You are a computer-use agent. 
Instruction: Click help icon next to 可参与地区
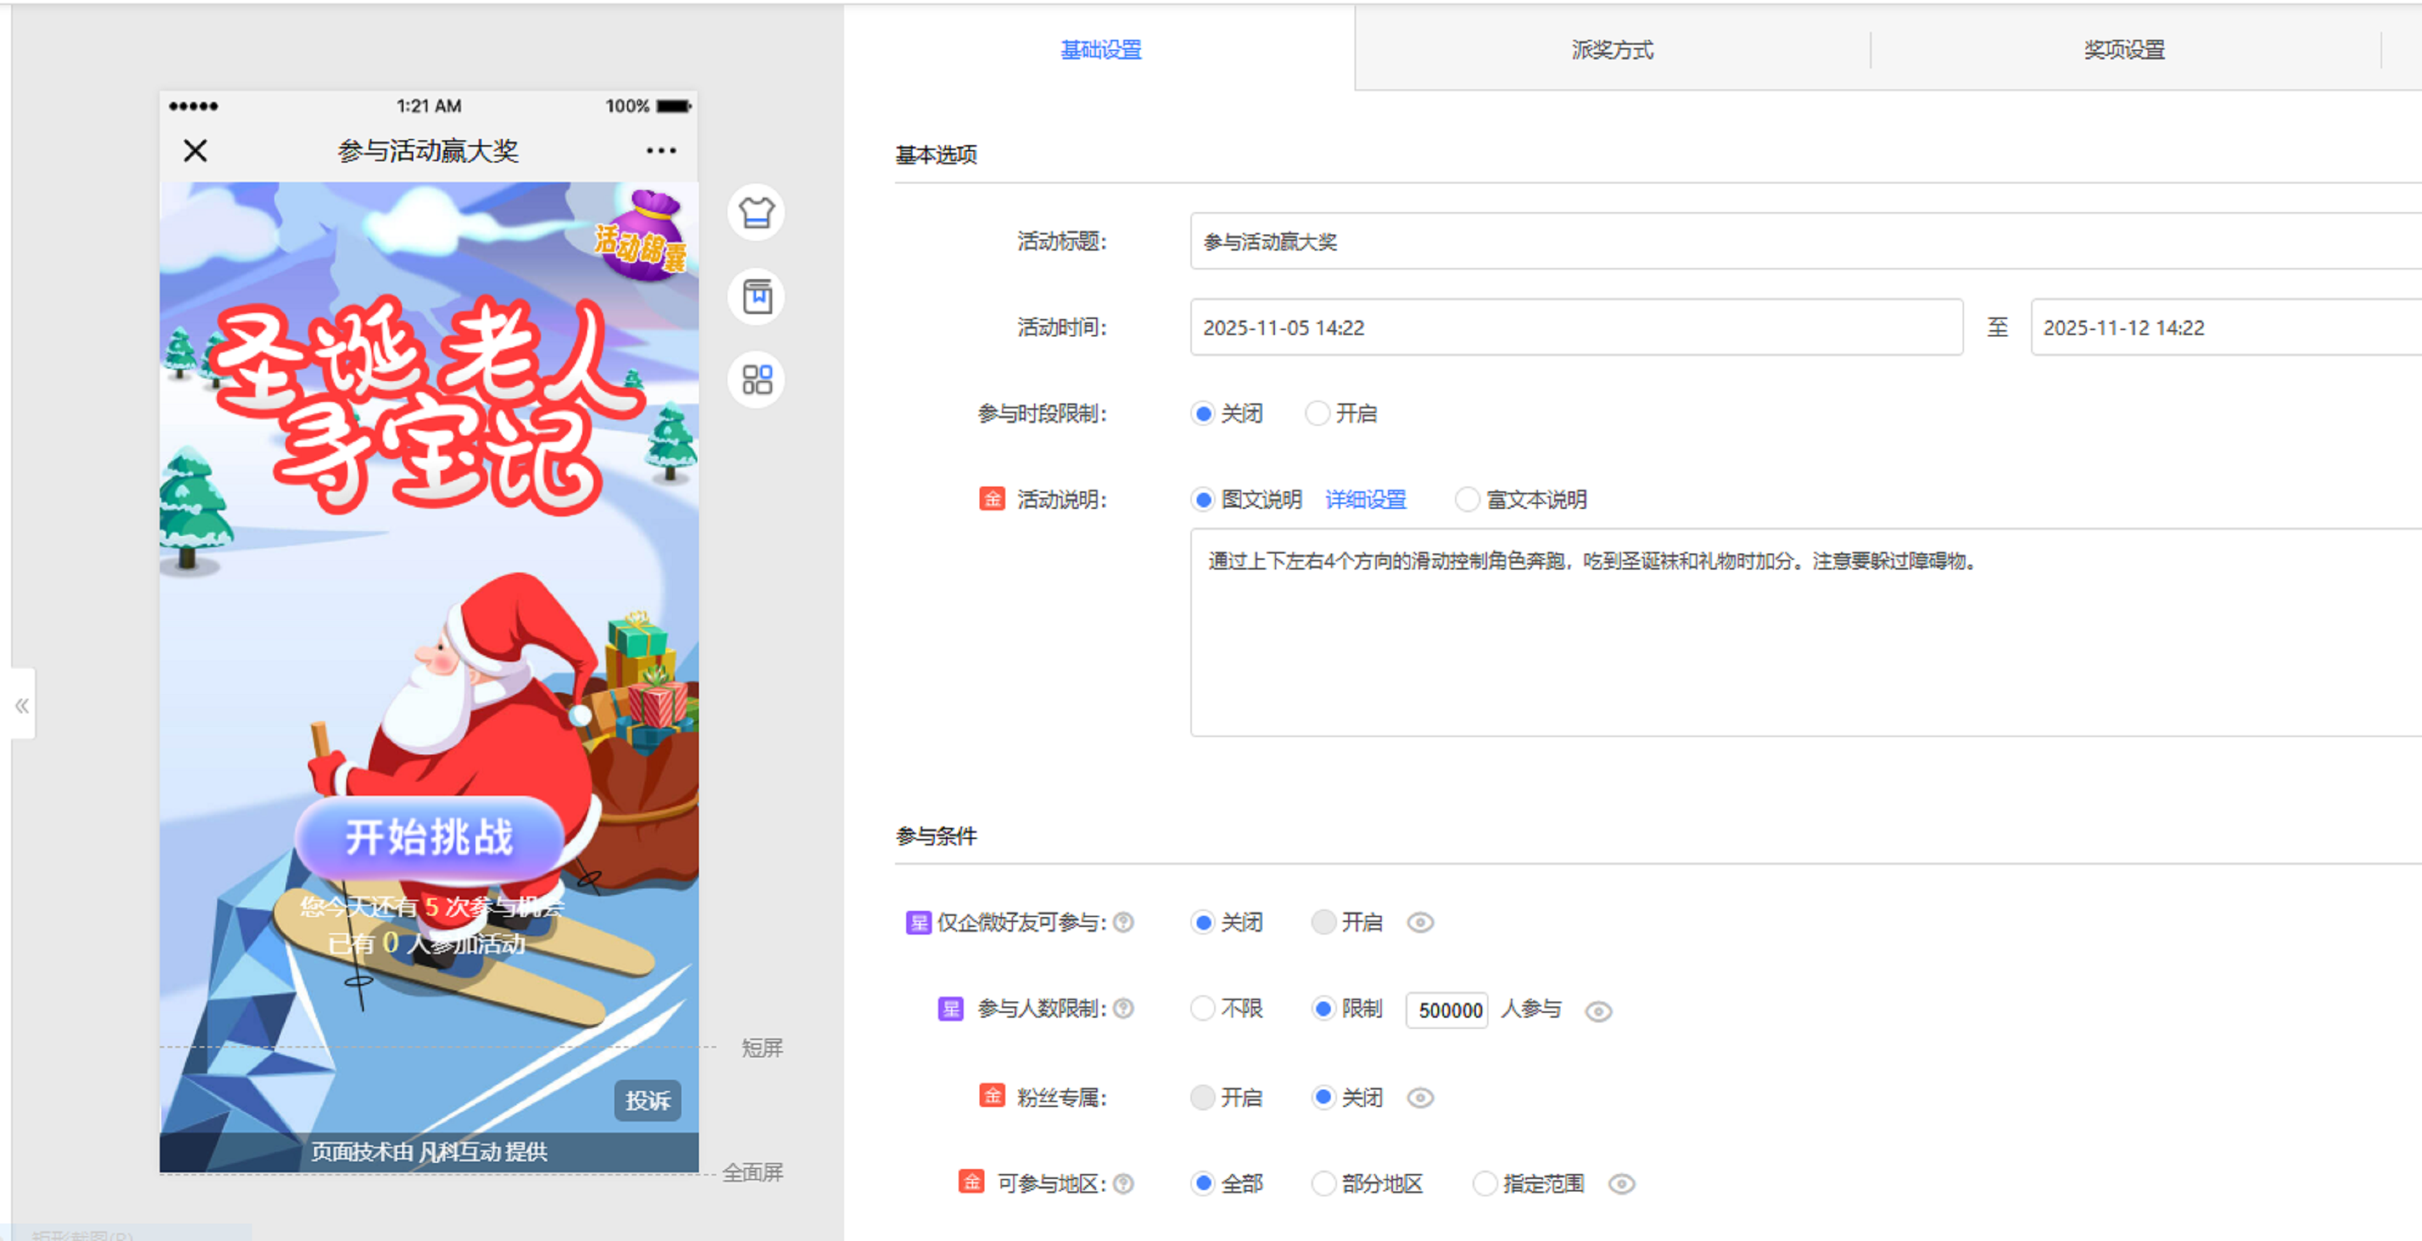pos(1123,1184)
